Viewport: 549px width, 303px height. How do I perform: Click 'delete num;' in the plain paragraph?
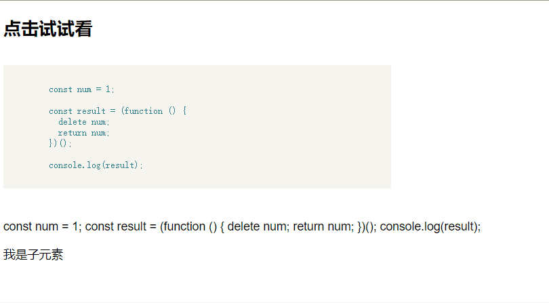coord(258,226)
